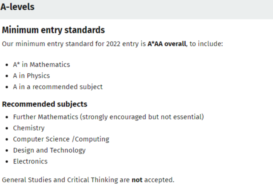Click the Chemistry list item
The height and width of the screenshot is (189, 273).
click(x=29, y=128)
